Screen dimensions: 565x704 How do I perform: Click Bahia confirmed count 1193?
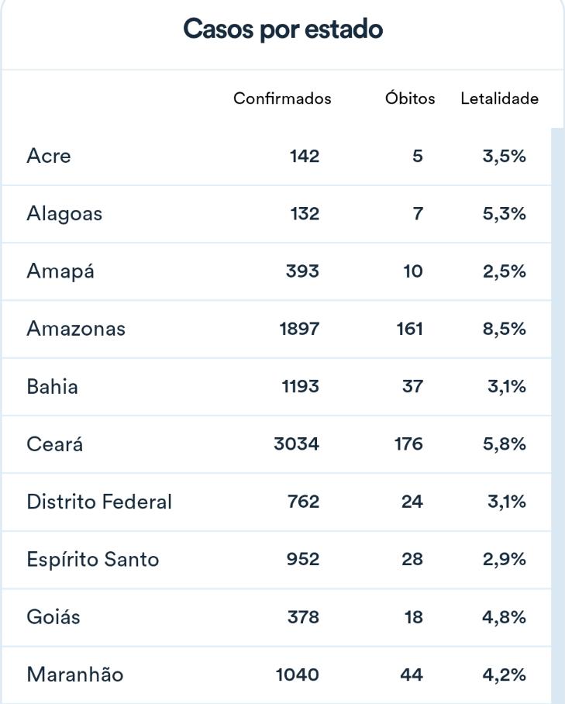300,386
